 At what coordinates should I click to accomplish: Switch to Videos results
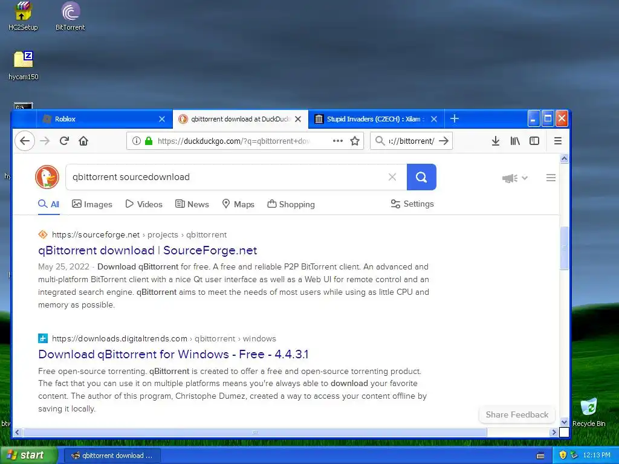click(x=144, y=204)
